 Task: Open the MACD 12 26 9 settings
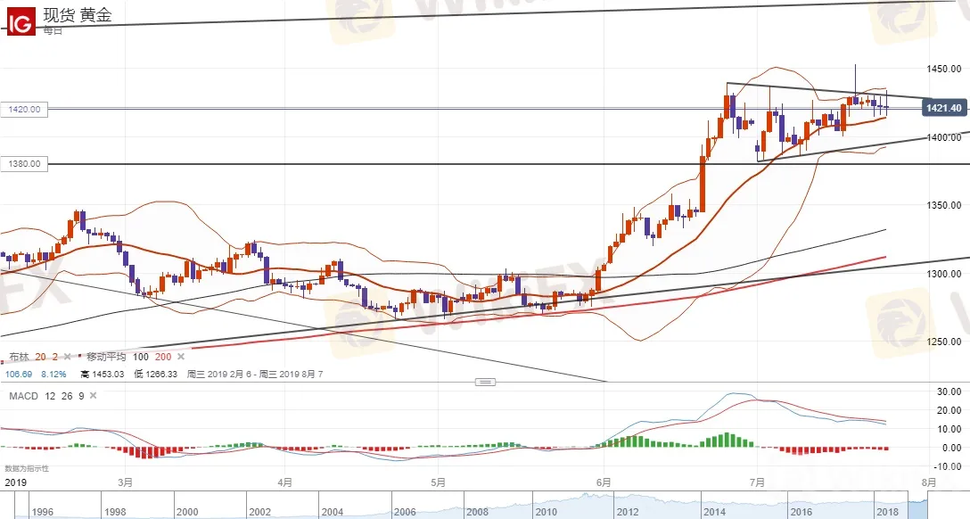46,396
